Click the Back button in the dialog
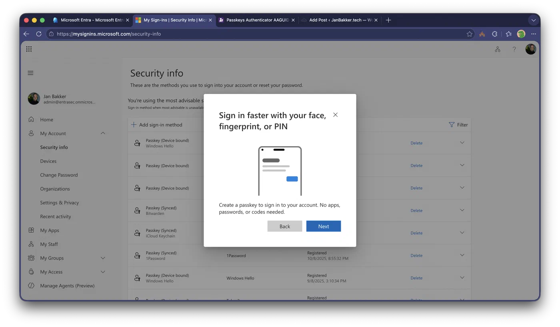This screenshot has height=327, width=560. 285,226
